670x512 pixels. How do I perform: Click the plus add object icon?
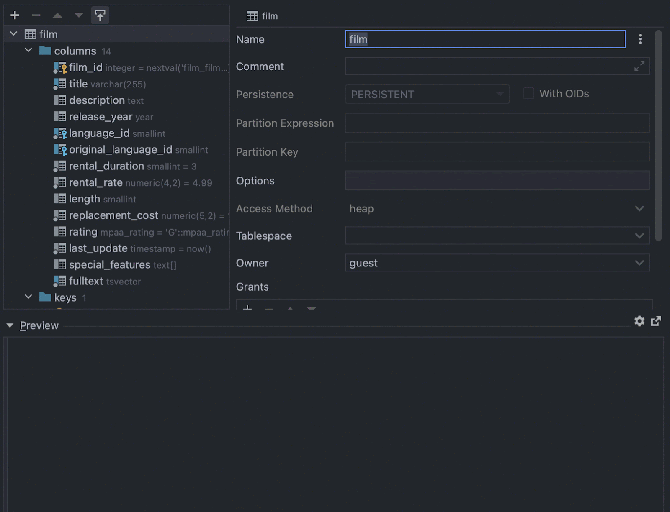coord(15,15)
